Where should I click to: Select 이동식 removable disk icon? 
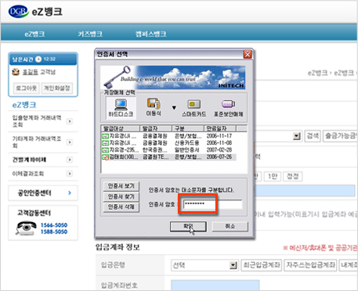click(x=154, y=107)
